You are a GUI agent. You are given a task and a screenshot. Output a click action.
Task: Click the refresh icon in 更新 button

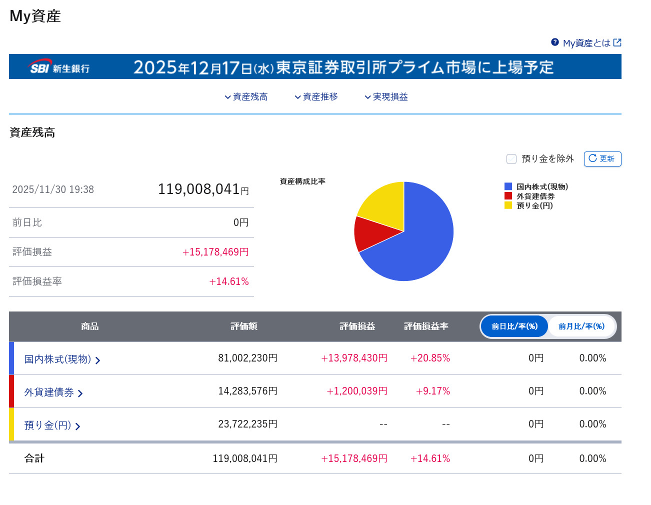592,158
